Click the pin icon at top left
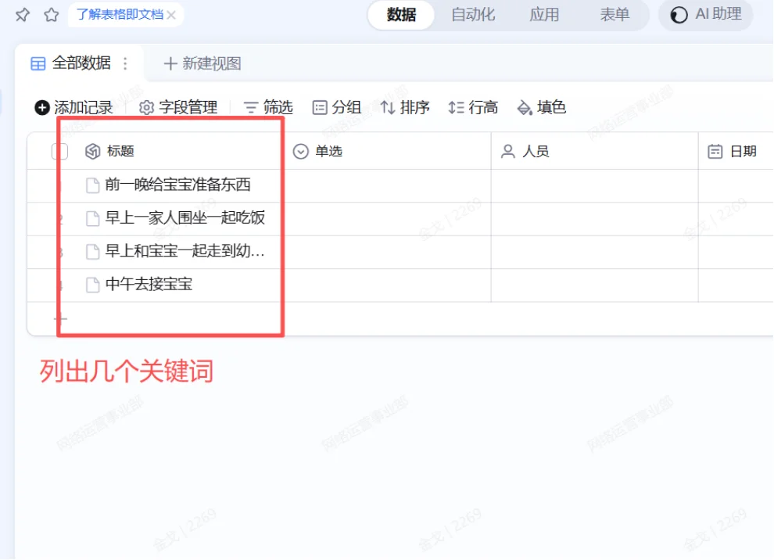The width and height of the screenshot is (774, 560). (x=21, y=14)
